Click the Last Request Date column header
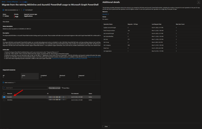Viewport: 202px width, 129px height. click(156, 24)
